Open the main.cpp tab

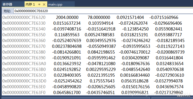coord(55,5)
